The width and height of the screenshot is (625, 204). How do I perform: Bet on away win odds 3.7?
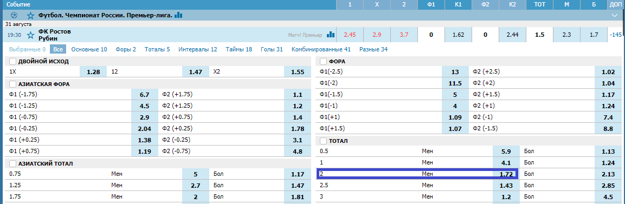(x=404, y=35)
